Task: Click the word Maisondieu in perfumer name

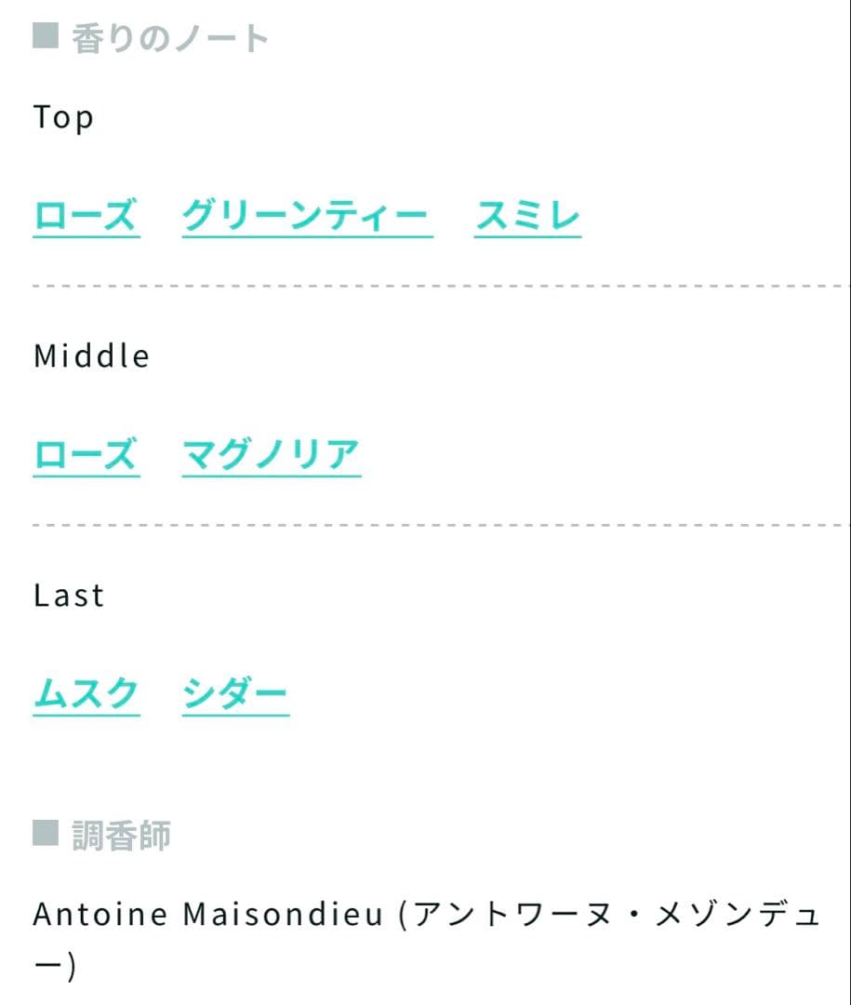Action: (x=283, y=916)
